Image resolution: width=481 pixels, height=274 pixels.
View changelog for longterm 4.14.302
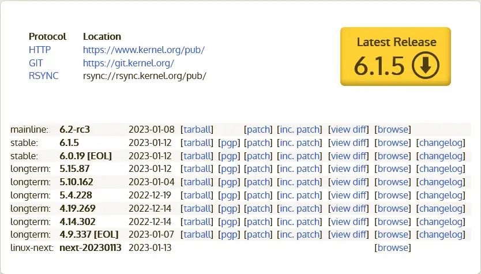point(441,222)
